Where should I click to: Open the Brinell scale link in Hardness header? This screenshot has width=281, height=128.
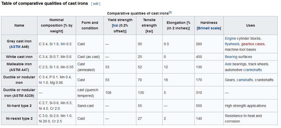click(x=209, y=28)
